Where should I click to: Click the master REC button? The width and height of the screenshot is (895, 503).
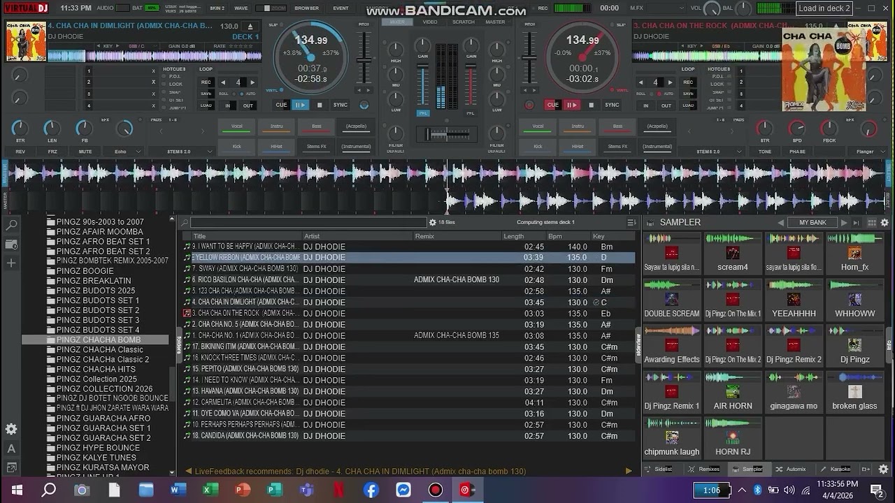click(542, 8)
